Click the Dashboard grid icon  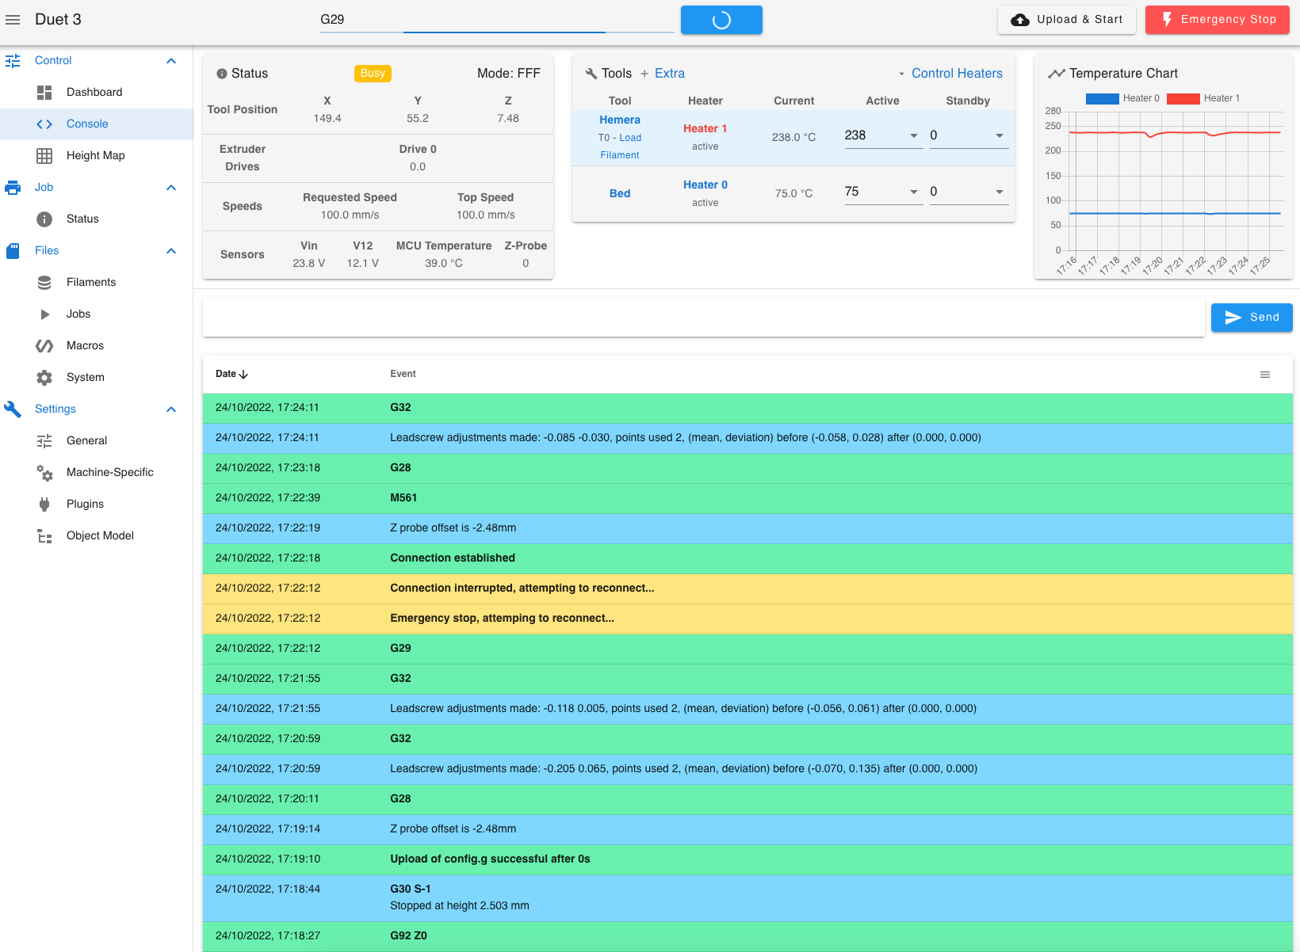tap(44, 92)
